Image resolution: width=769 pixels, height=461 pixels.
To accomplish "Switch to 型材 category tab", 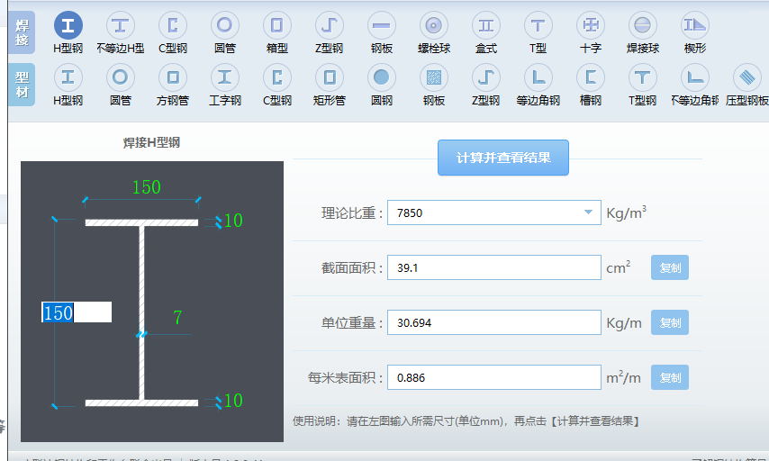I will [x=22, y=85].
